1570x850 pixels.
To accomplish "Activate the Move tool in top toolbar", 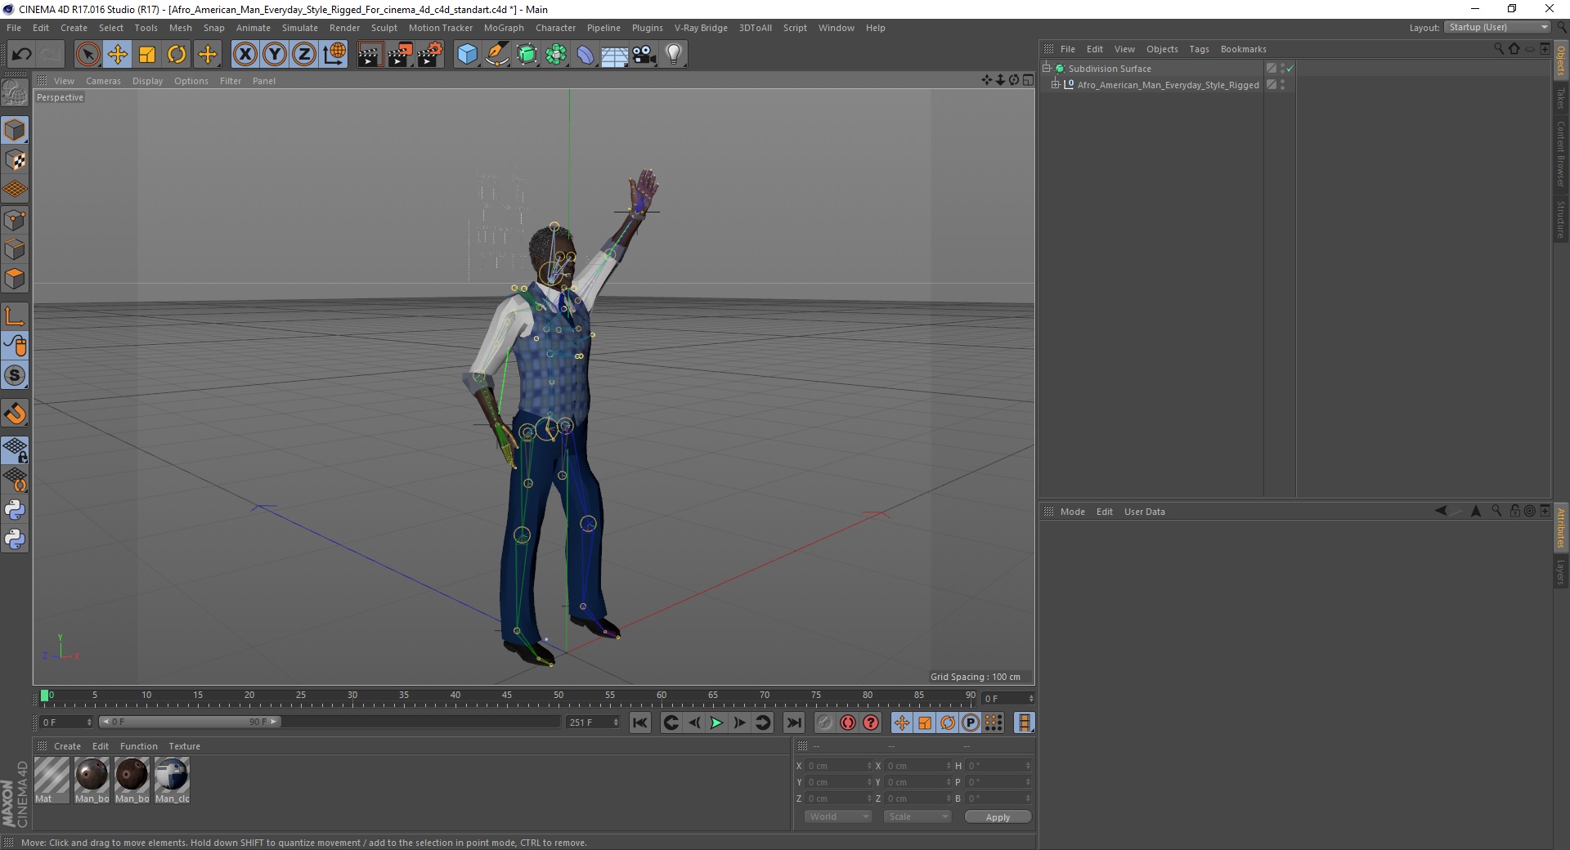I will coord(117,55).
